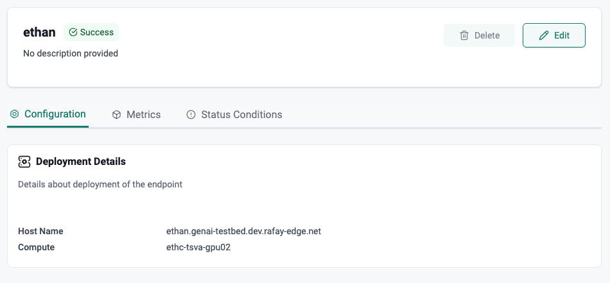The height and width of the screenshot is (283, 610).
Task: Select the compute value ethc-tsva-gpu02
Action: tap(198, 247)
